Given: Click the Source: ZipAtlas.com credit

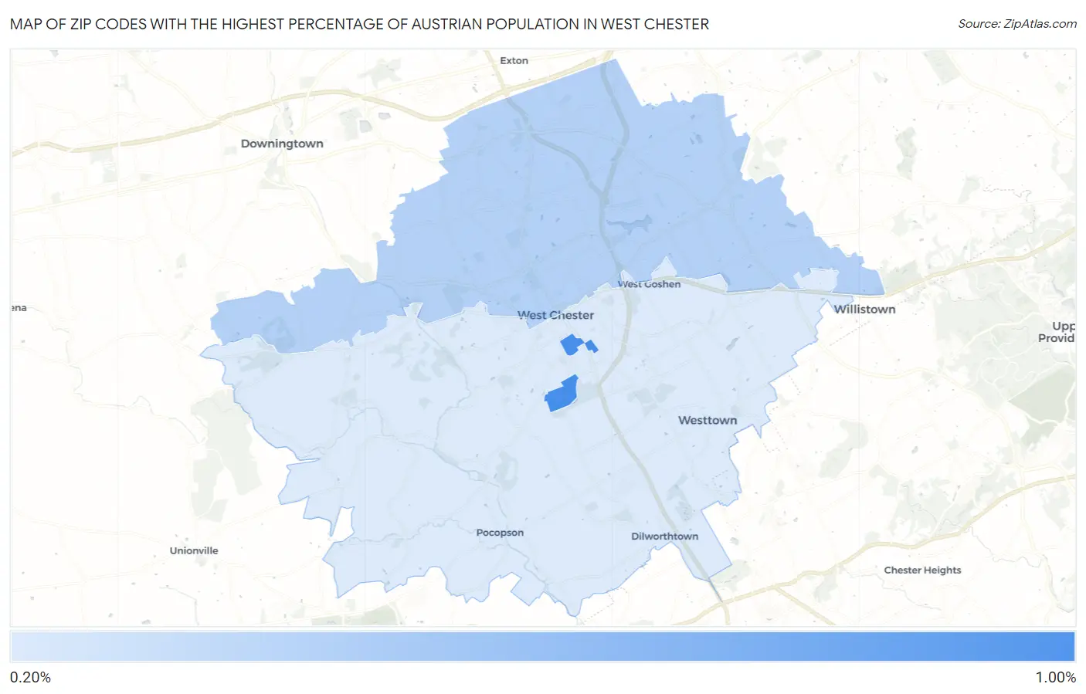Looking at the screenshot, I should pos(1017,24).
